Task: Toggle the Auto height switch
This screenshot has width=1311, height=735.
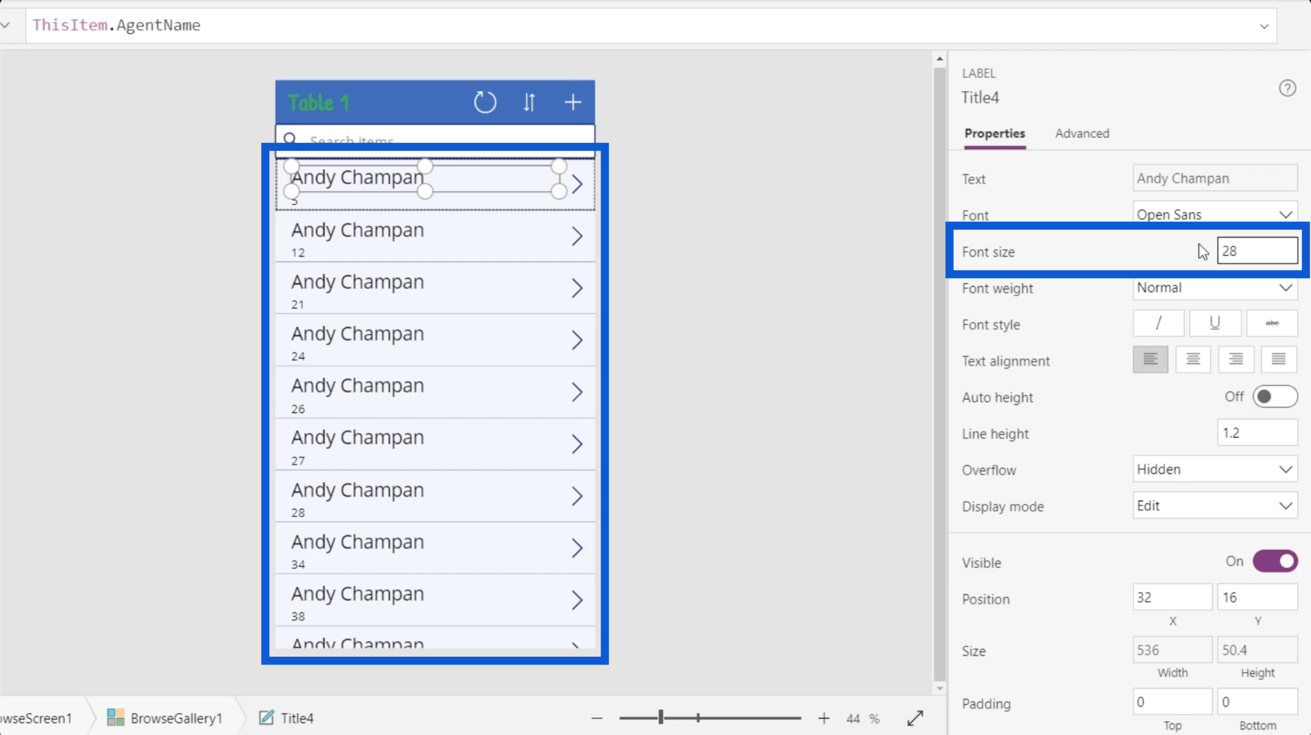Action: 1275,397
